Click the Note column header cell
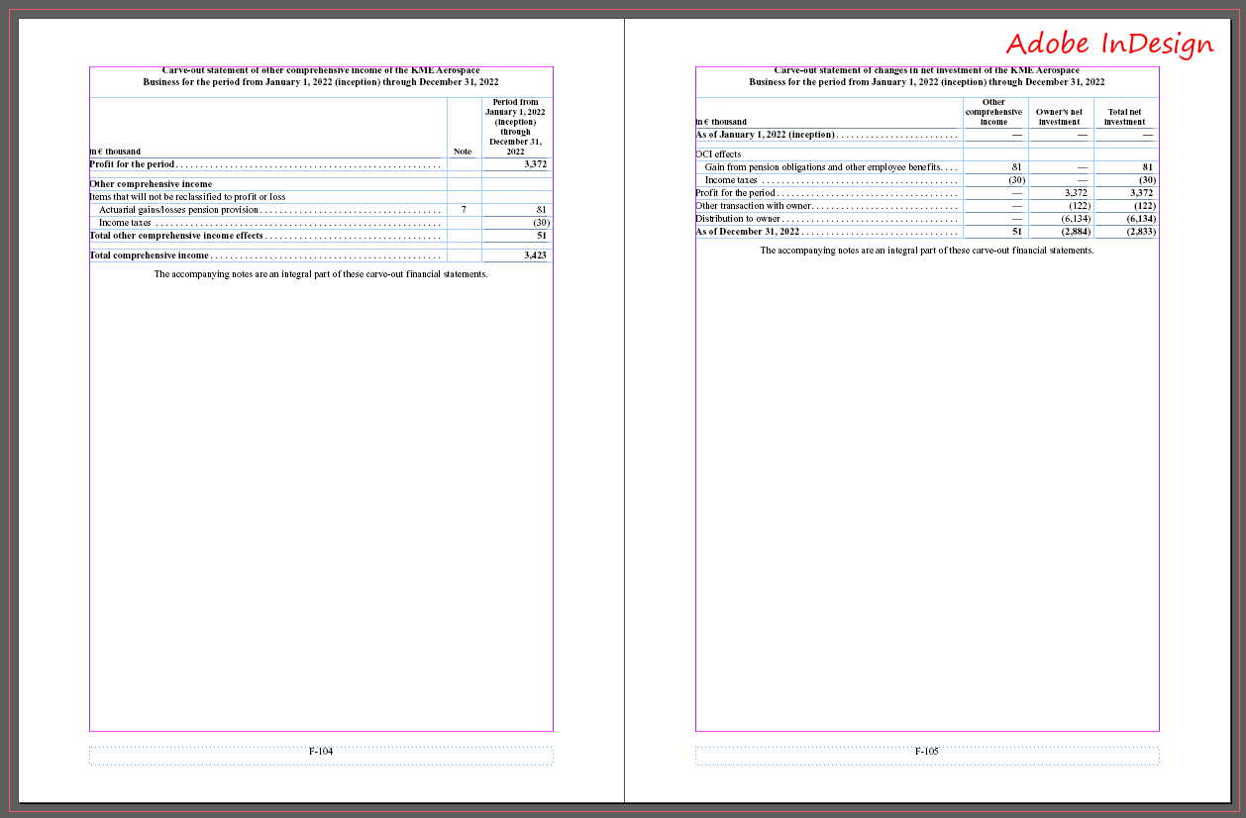Image resolution: width=1246 pixels, height=818 pixels. coord(463,152)
